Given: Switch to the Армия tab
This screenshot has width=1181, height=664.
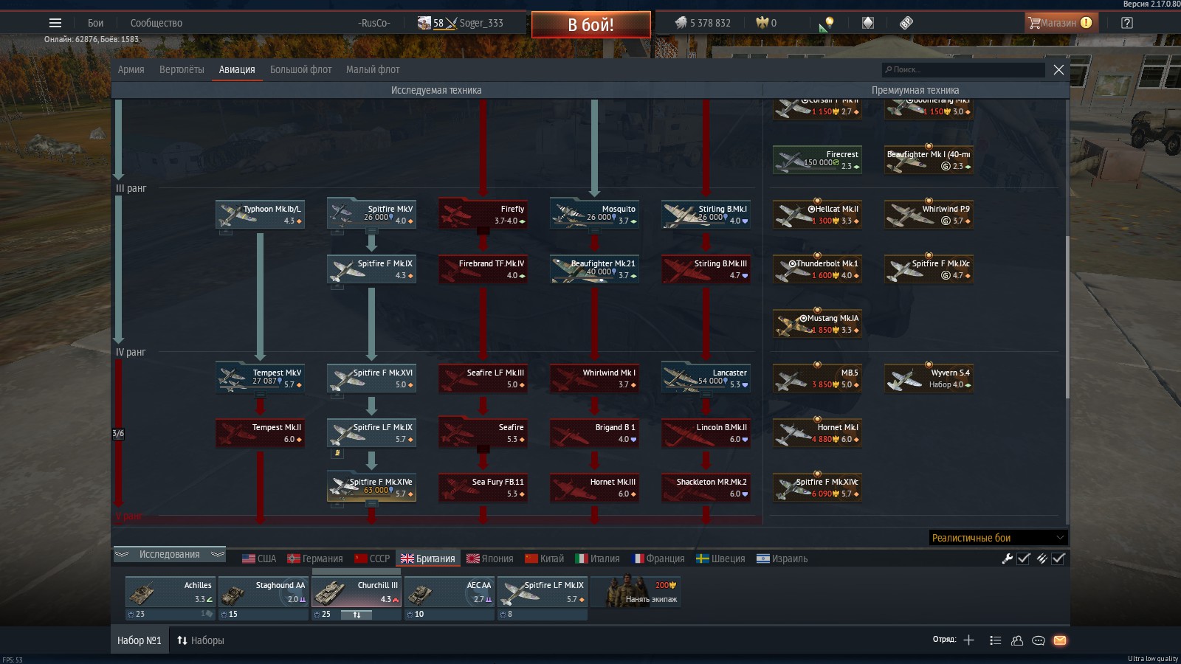Looking at the screenshot, I should 131,69.
